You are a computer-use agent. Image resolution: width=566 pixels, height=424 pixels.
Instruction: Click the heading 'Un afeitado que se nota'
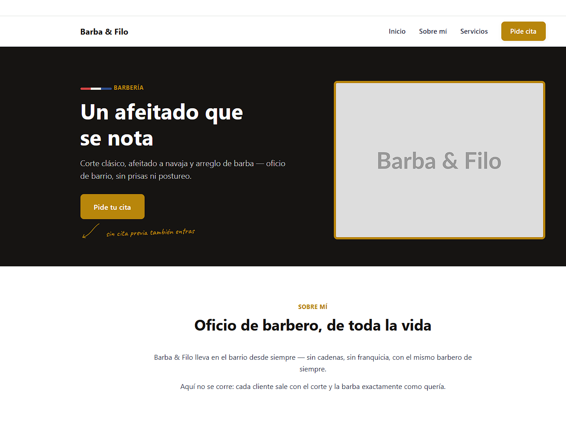[162, 125]
